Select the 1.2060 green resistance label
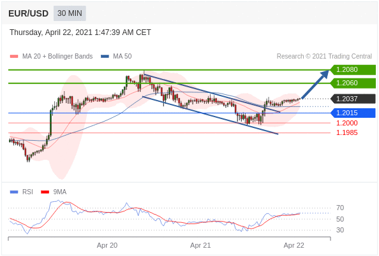The image size is (379, 256). (353, 83)
